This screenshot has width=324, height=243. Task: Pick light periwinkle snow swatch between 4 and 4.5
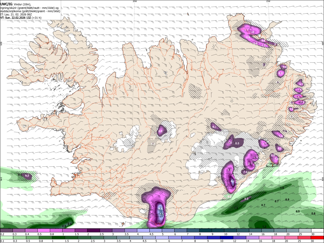pos(143,231)
